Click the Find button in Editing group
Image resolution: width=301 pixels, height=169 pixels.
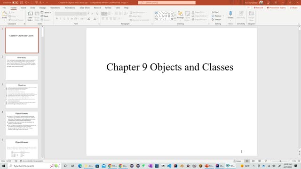coord(215,12)
